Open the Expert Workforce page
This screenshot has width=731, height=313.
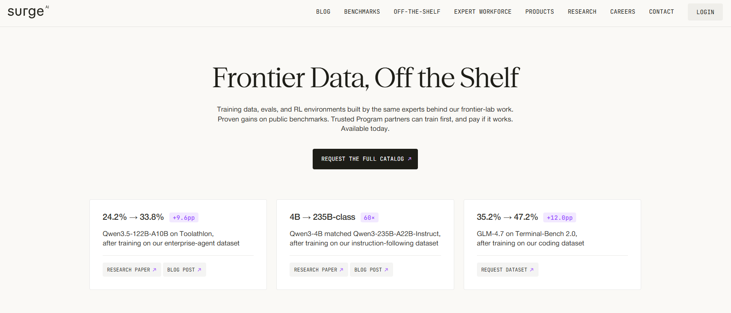[482, 12]
